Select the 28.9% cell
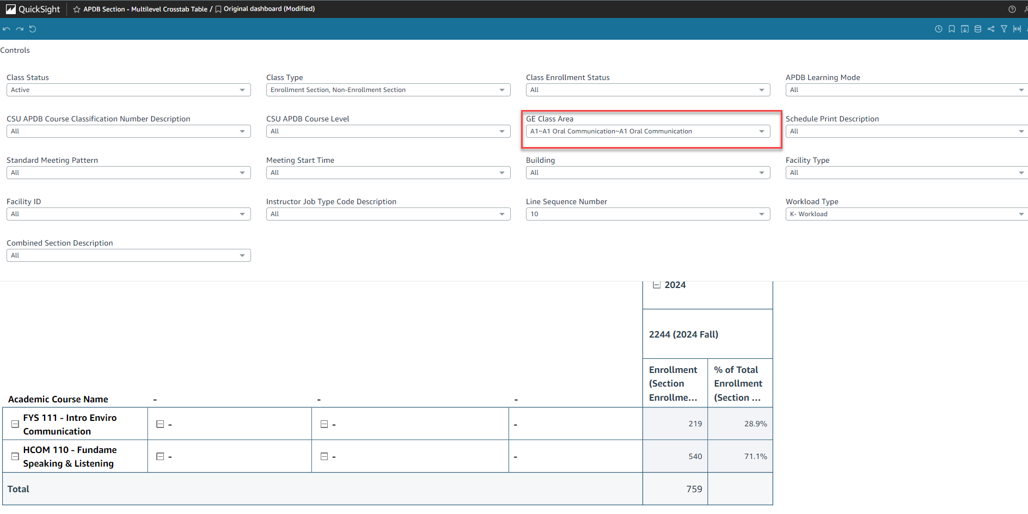1028x514 pixels. (x=741, y=424)
